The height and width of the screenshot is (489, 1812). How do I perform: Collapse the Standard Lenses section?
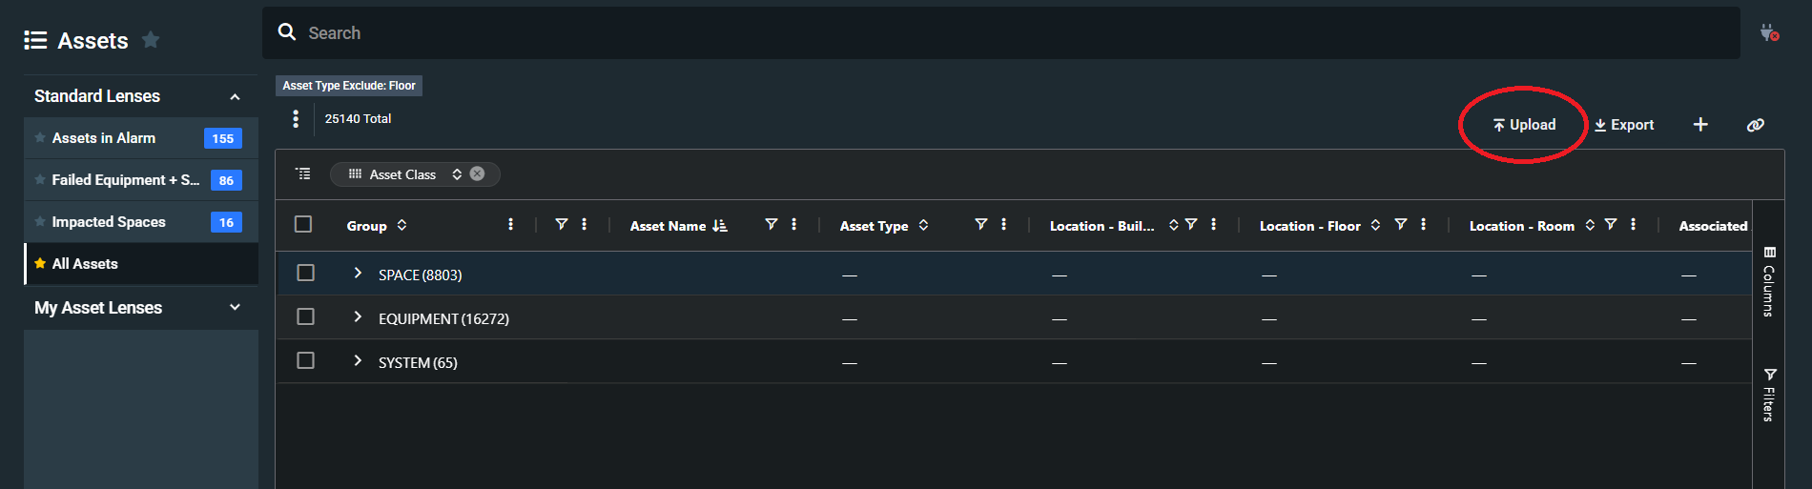point(235,97)
